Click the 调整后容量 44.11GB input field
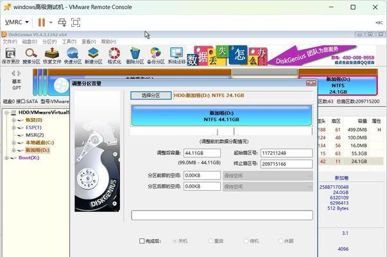Image resolution: width=387 pixels, height=257 pixels. [202, 153]
